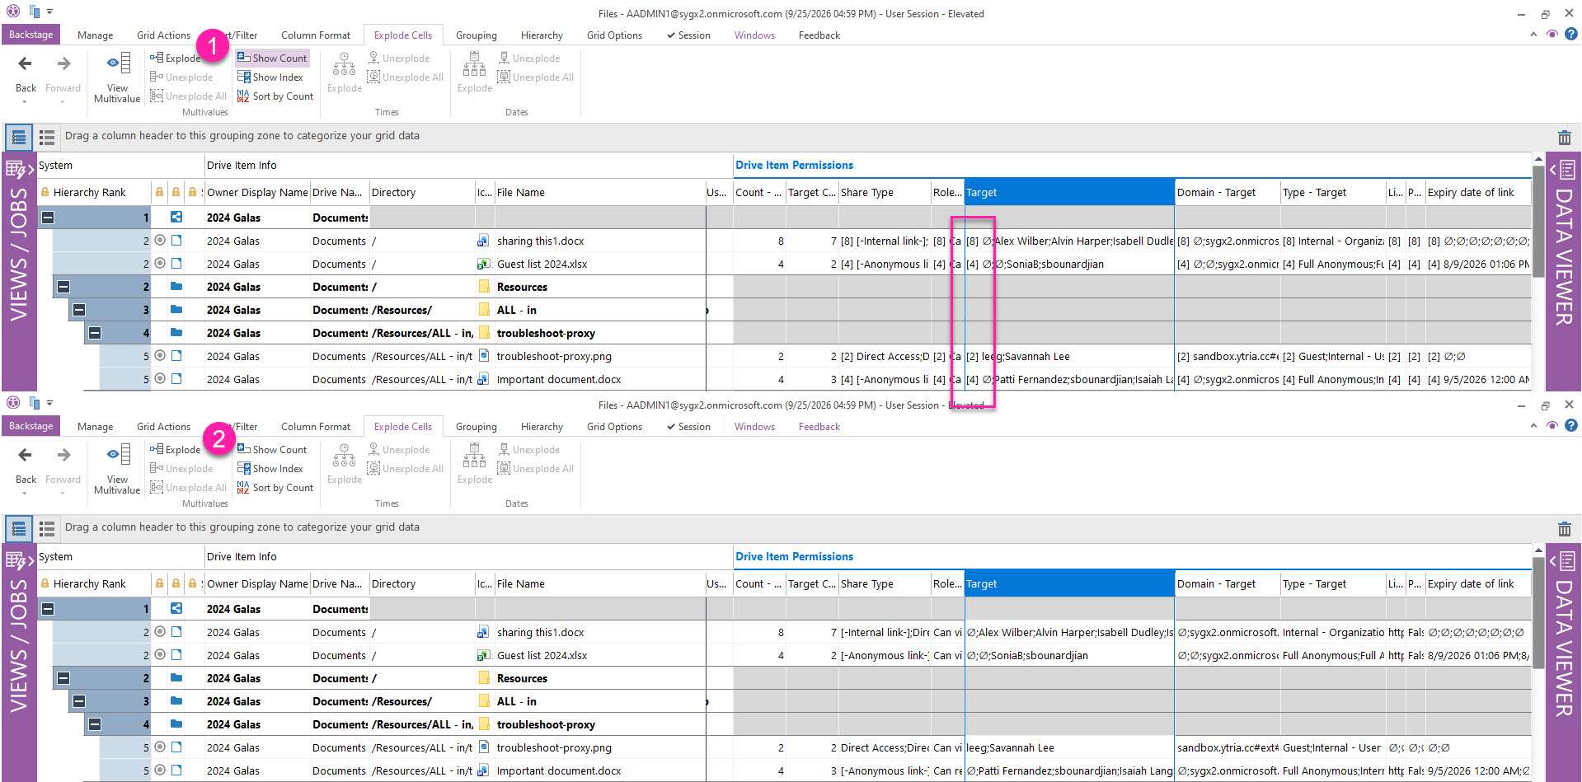Click the share icon in row 1 of the upper grid
This screenshot has width=1582, height=782.
click(176, 218)
